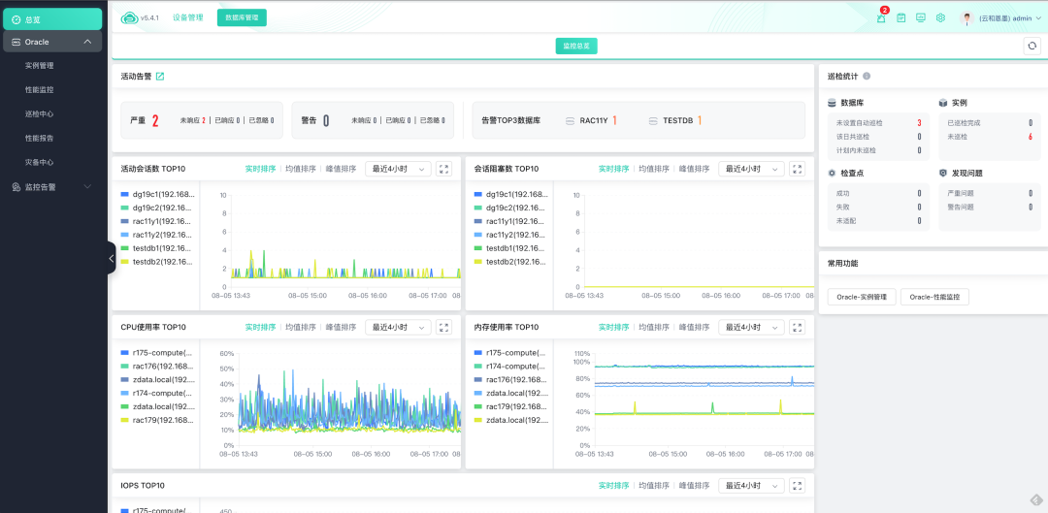1048x513 pixels.
Task: Expand 内存使用率 TOP10 chart to fullscreen
Action: pos(797,328)
